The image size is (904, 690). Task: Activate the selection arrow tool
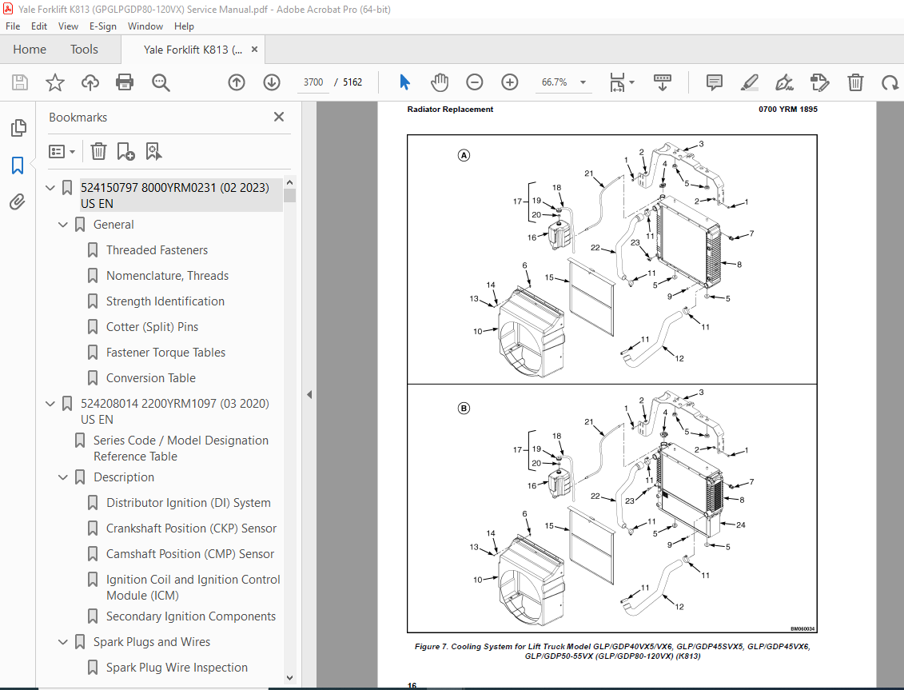[404, 82]
